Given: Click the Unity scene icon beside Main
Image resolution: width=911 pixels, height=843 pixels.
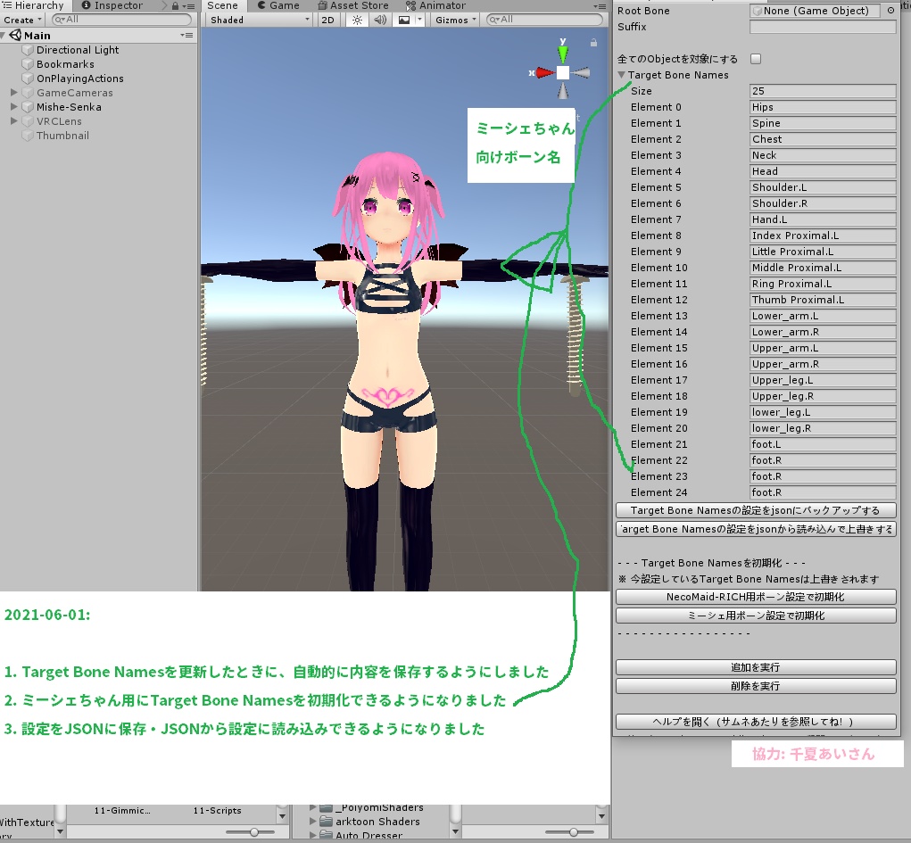Looking at the screenshot, I should click(x=15, y=35).
